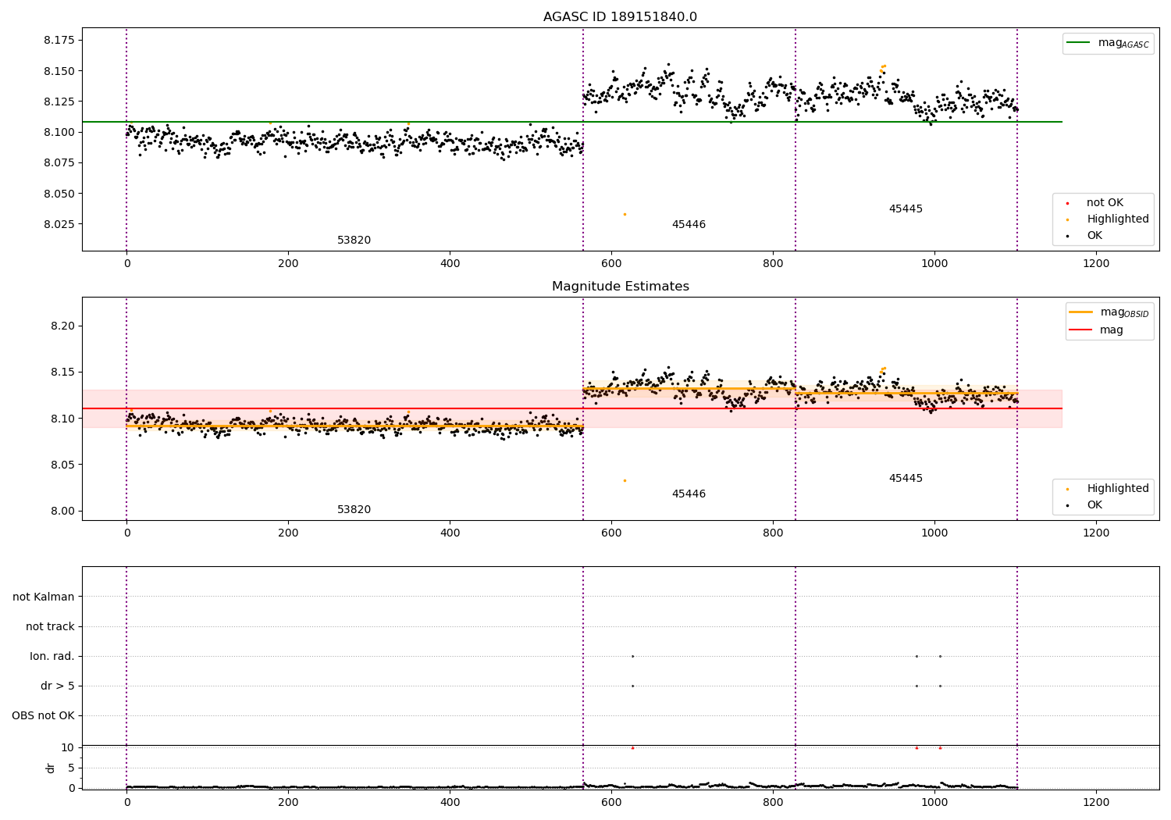
Task: Click 'OK' legend entry in middle plot
Action: (x=1085, y=504)
